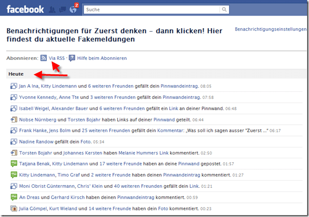This screenshot has height=217, width=309.
Task: Click share icon beside Torsten Bojahr und Johannes row
Action: click(x=14, y=153)
